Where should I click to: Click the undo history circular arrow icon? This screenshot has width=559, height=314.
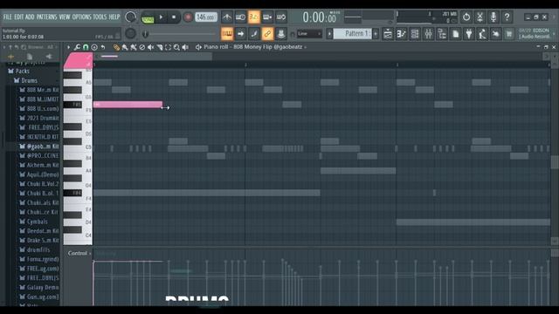coord(466,17)
